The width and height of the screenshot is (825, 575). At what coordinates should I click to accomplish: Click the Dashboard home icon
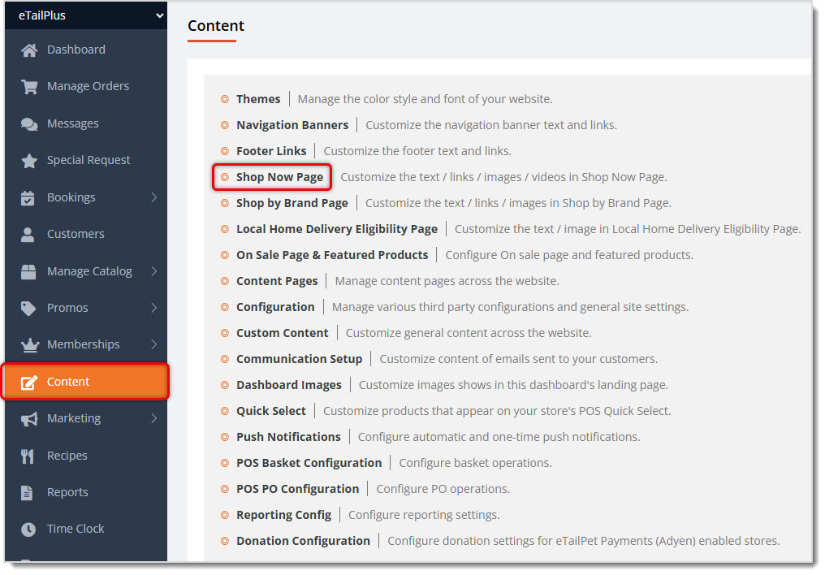click(29, 50)
